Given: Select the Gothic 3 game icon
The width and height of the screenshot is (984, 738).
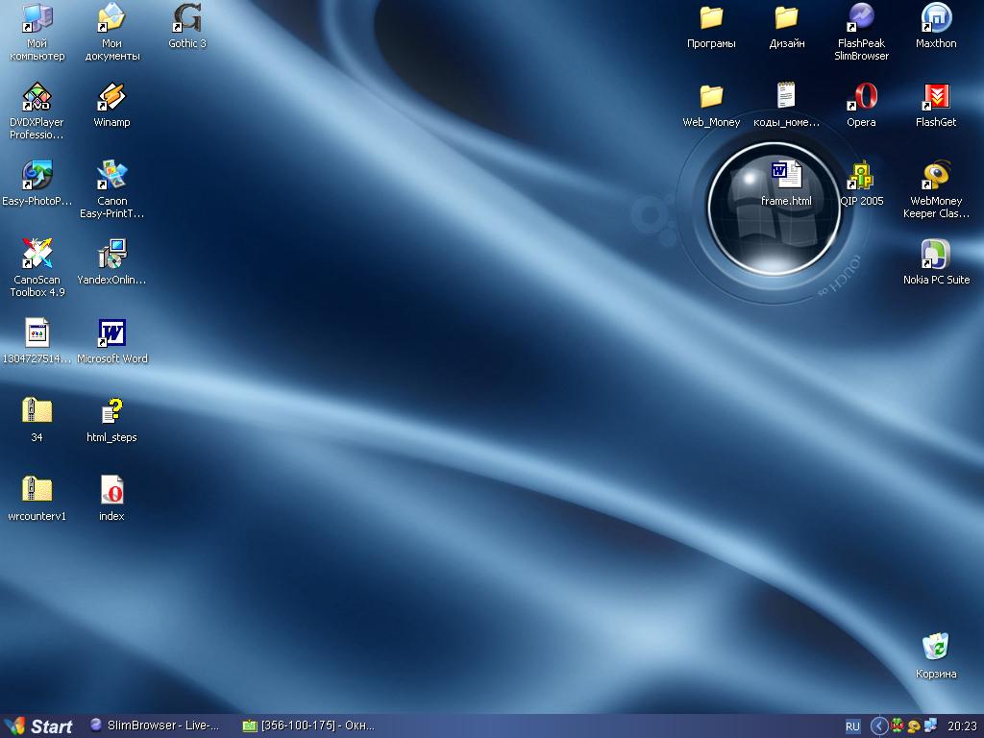Looking at the screenshot, I should (187, 18).
